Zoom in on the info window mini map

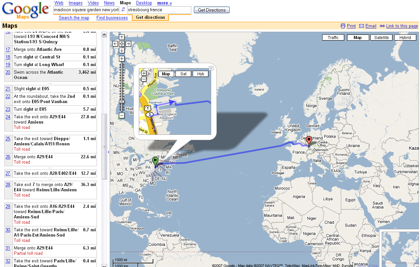[x=144, y=73]
